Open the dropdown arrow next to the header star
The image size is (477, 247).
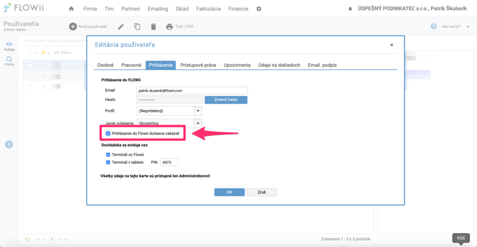pos(49,53)
